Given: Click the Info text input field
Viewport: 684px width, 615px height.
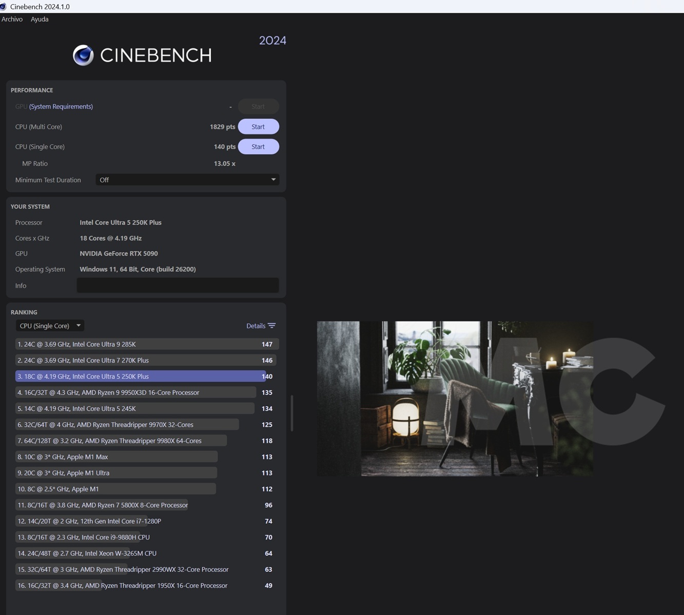Looking at the screenshot, I should (x=178, y=286).
